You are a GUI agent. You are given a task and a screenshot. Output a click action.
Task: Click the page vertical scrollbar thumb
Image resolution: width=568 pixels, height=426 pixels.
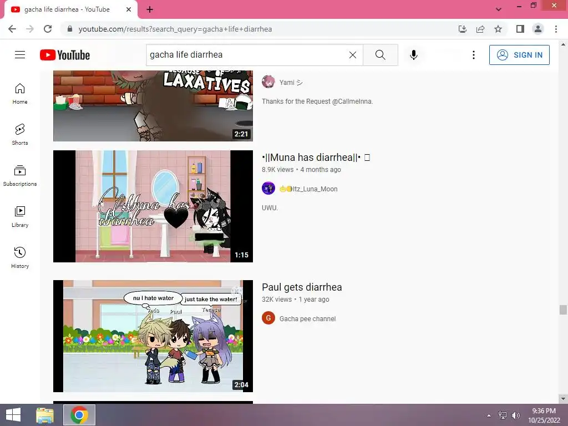click(563, 310)
